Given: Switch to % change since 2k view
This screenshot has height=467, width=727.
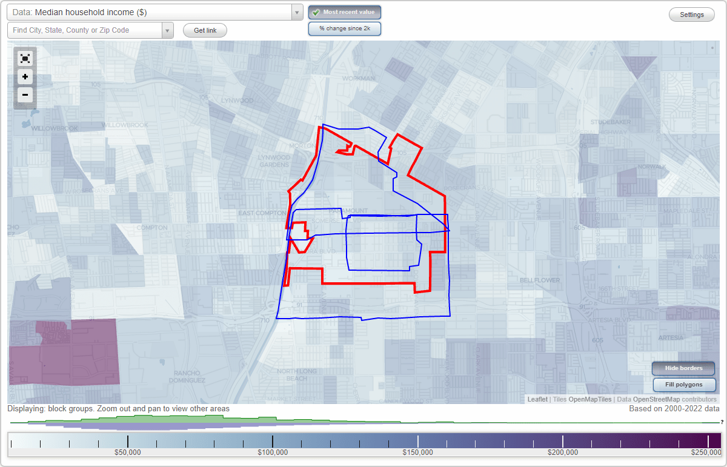Looking at the screenshot, I should pyautogui.click(x=344, y=28).
